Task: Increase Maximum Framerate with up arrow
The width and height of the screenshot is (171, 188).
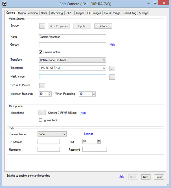Action: point(50,93)
